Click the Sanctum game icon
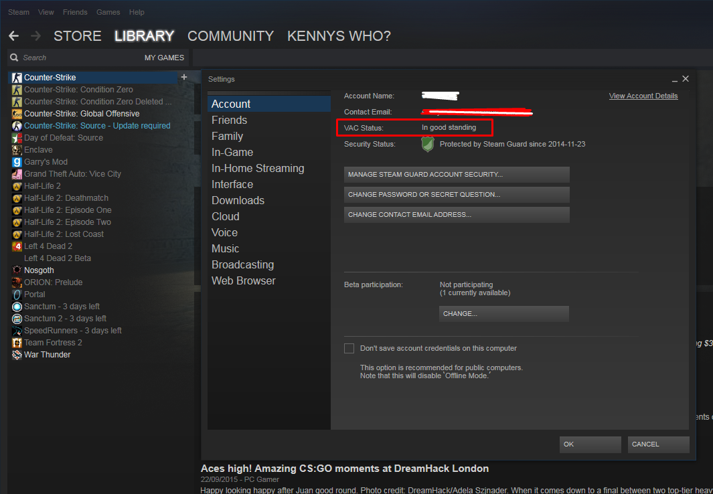This screenshot has height=494, width=713. [17, 307]
